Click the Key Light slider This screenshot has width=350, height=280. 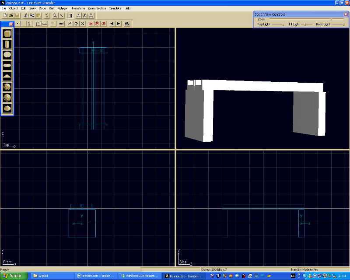(277, 24)
